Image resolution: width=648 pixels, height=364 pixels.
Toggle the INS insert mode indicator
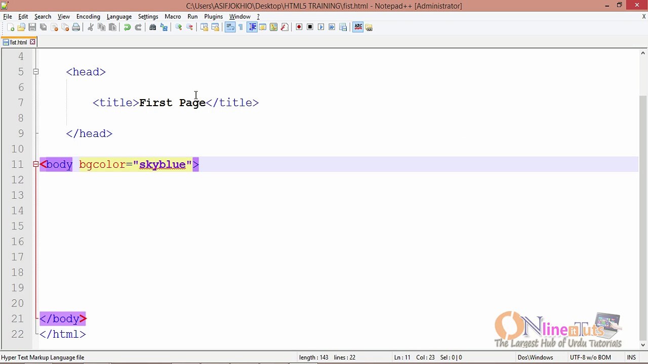pyautogui.click(x=631, y=357)
